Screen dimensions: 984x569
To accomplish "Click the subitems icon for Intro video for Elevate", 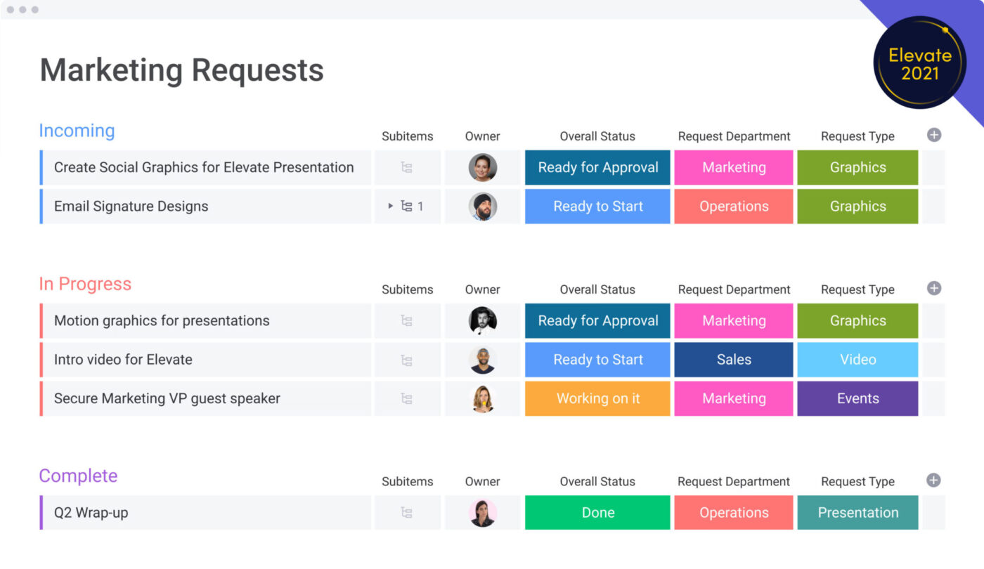I will 408,359.
